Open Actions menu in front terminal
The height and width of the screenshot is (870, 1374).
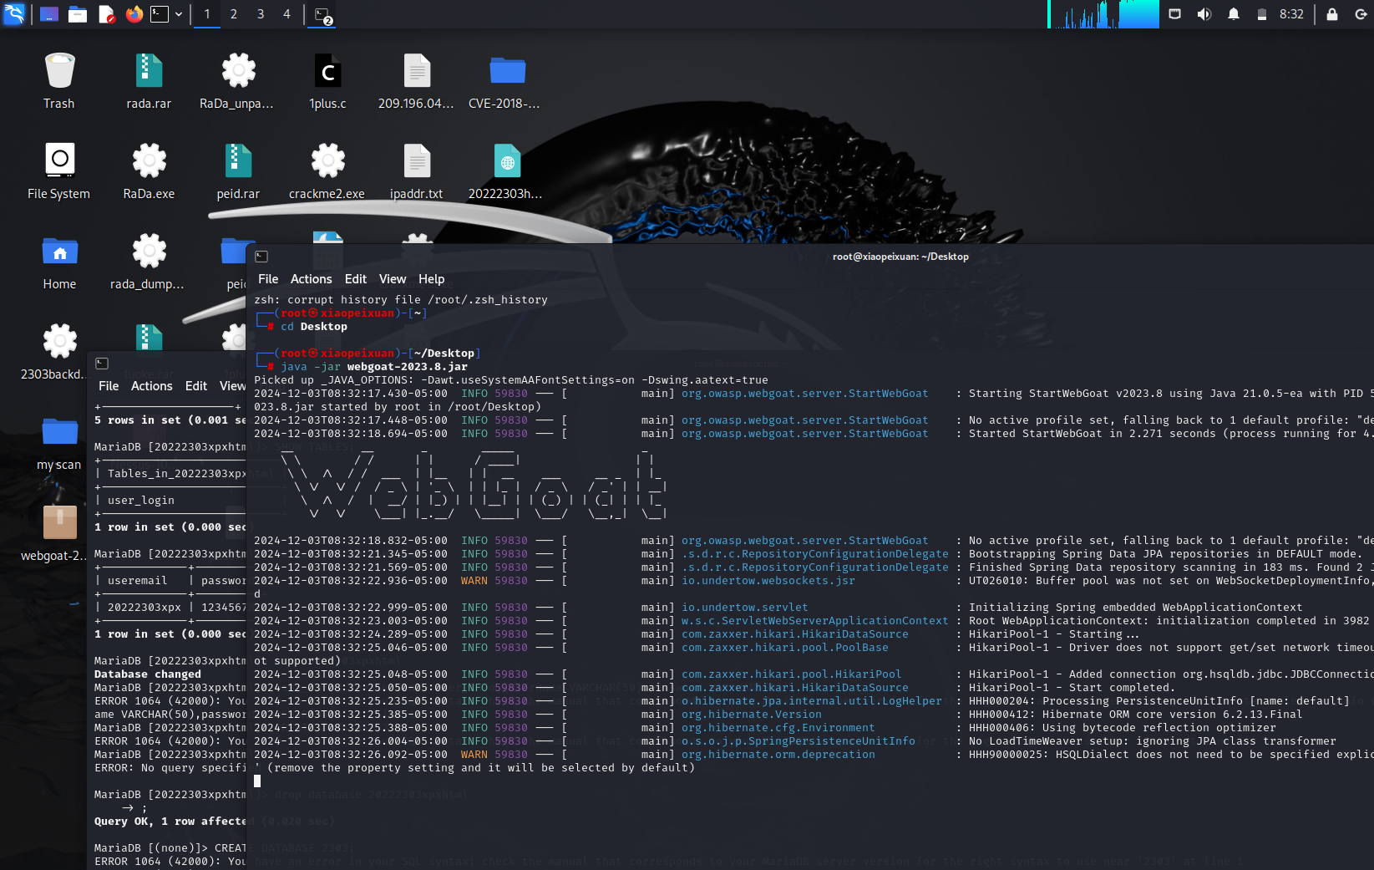click(311, 279)
